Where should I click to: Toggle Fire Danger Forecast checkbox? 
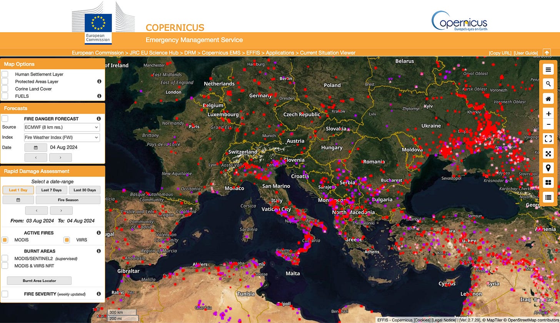[5, 119]
